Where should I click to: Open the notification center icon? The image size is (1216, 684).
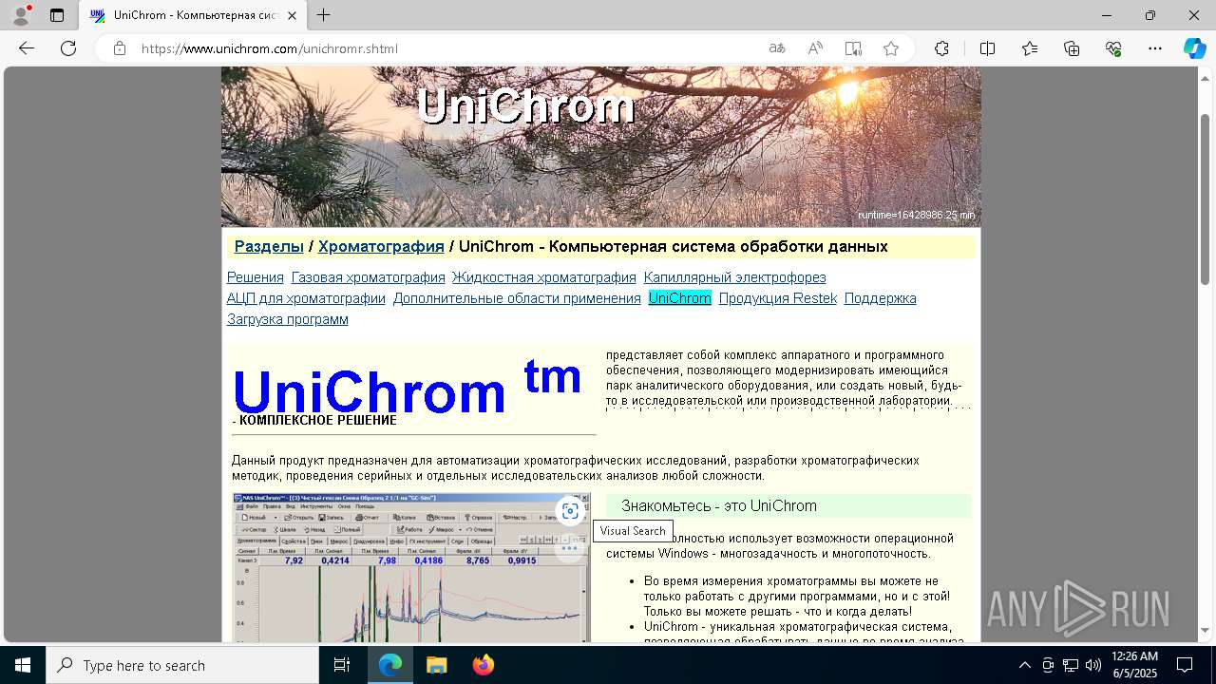pyautogui.click(x=1185, y=665)
